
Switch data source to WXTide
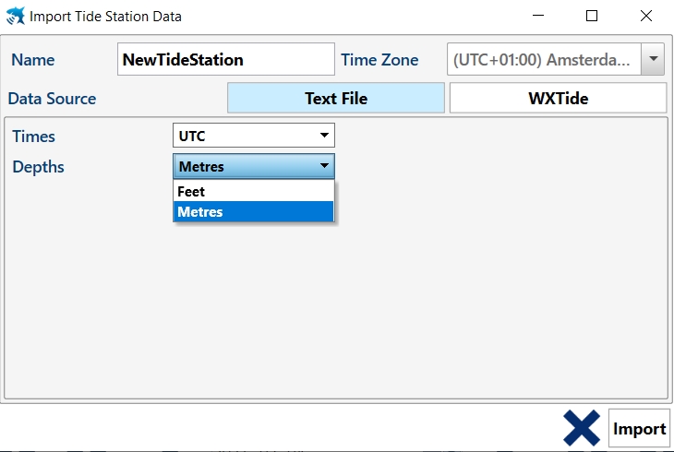558,99
